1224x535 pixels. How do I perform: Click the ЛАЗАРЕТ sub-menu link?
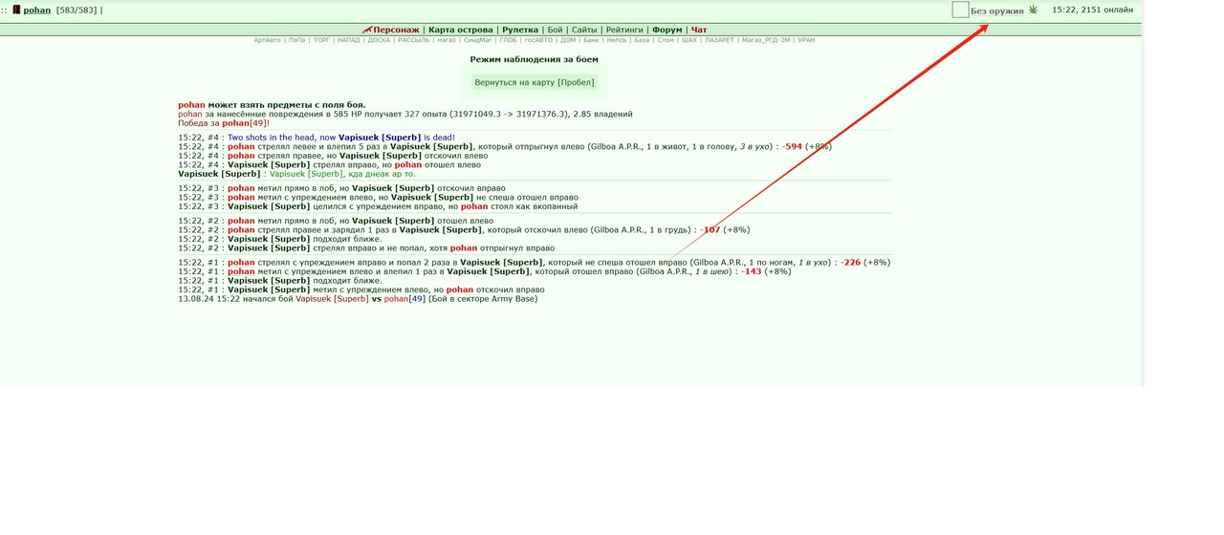(720, 40)
